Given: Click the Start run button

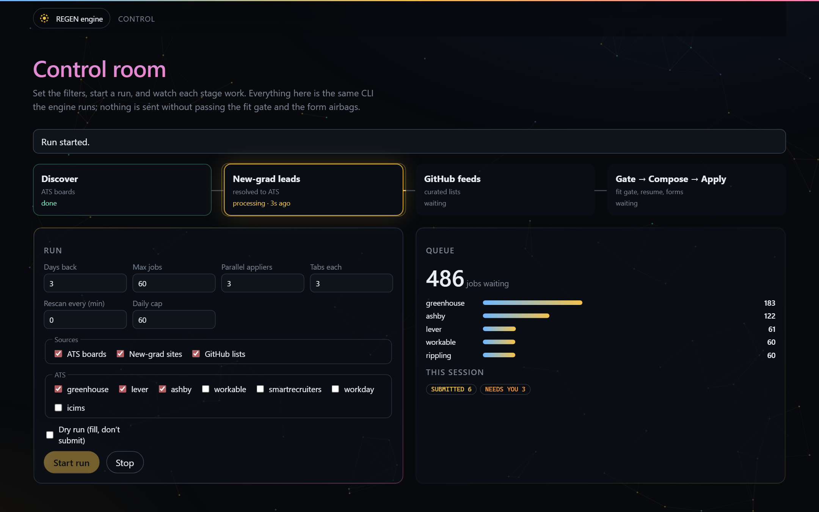Looking at the screenshot, I should coord(72,462).
